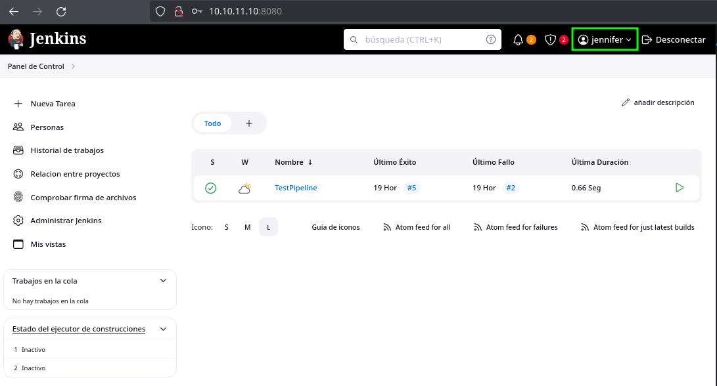Viewport: 717px width, 386px height.
Task: Focus the búsqueda search field
Action: (x=422, y=40)
